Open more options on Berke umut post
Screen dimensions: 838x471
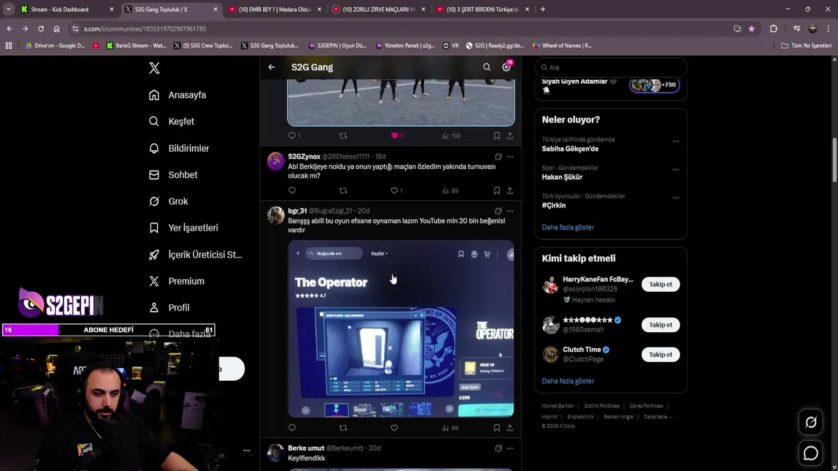(509, 448)
